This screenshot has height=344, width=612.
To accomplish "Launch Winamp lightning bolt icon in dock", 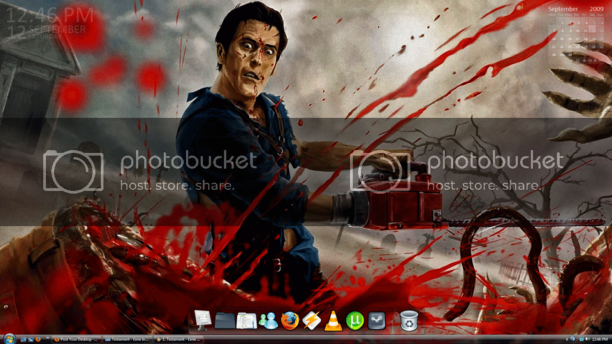I will click(312, 320).
